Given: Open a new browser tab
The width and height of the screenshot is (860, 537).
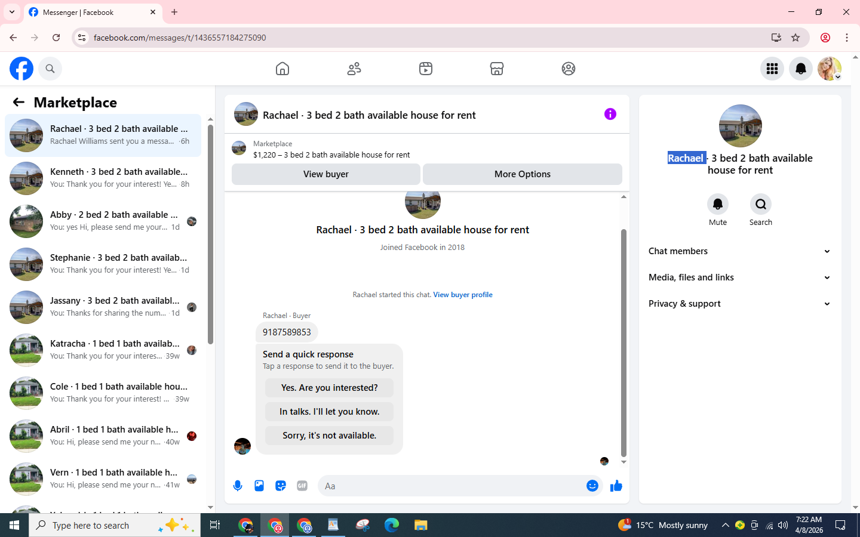Looking at the screenshot, I should coord(174,12).
